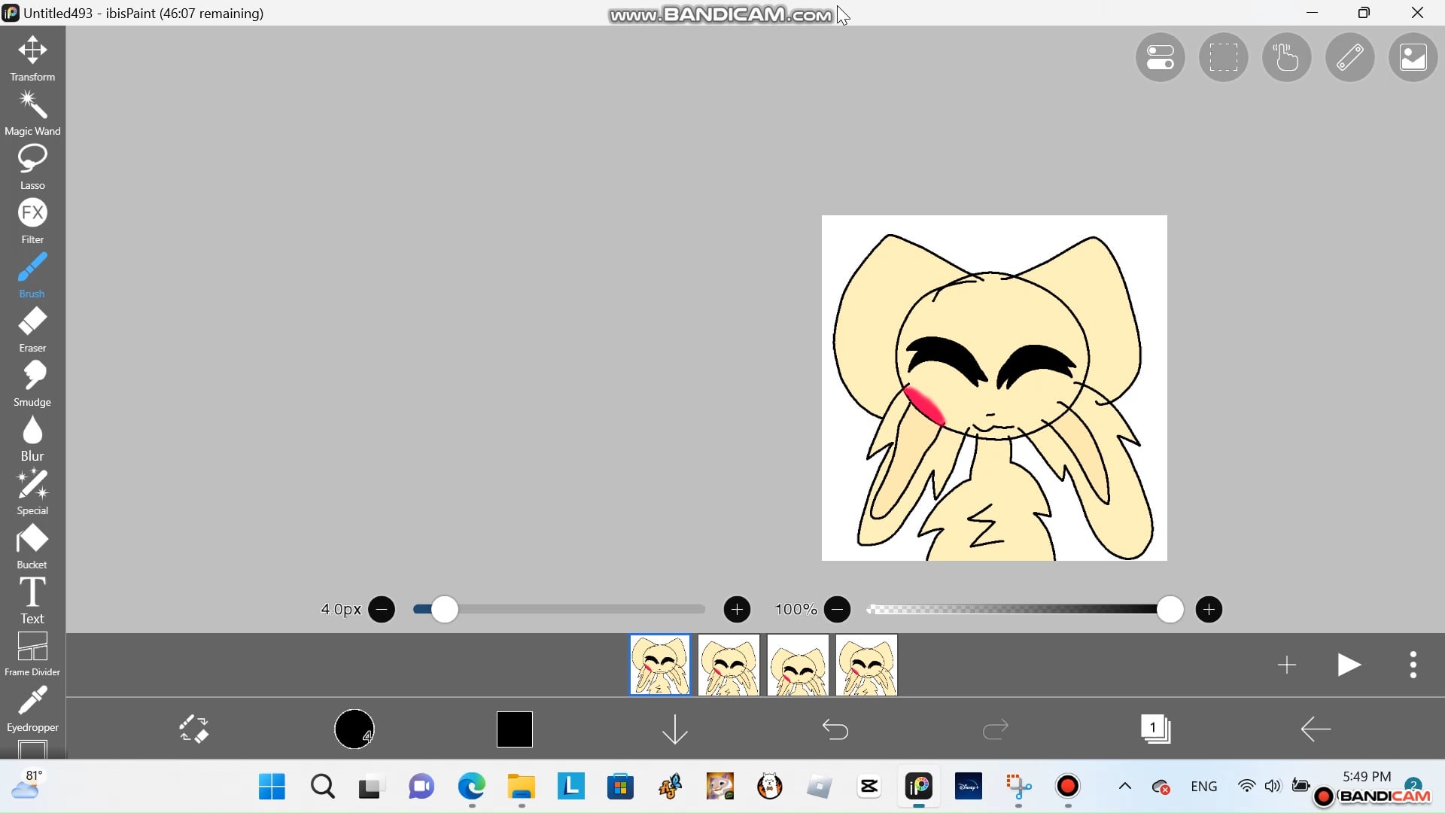
Task: Select the Smudge tool
Action: click(32, 383)
